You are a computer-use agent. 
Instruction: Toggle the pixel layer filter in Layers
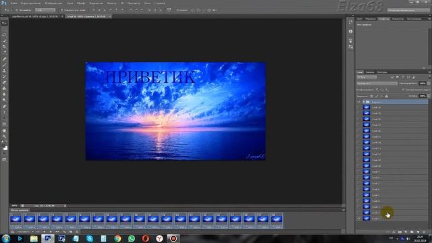click(392, 77)
